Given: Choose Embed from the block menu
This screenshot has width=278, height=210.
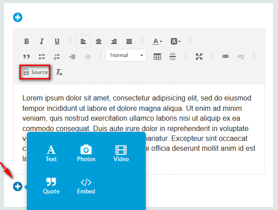Looking at the screenshot, I should pos(86,186).
